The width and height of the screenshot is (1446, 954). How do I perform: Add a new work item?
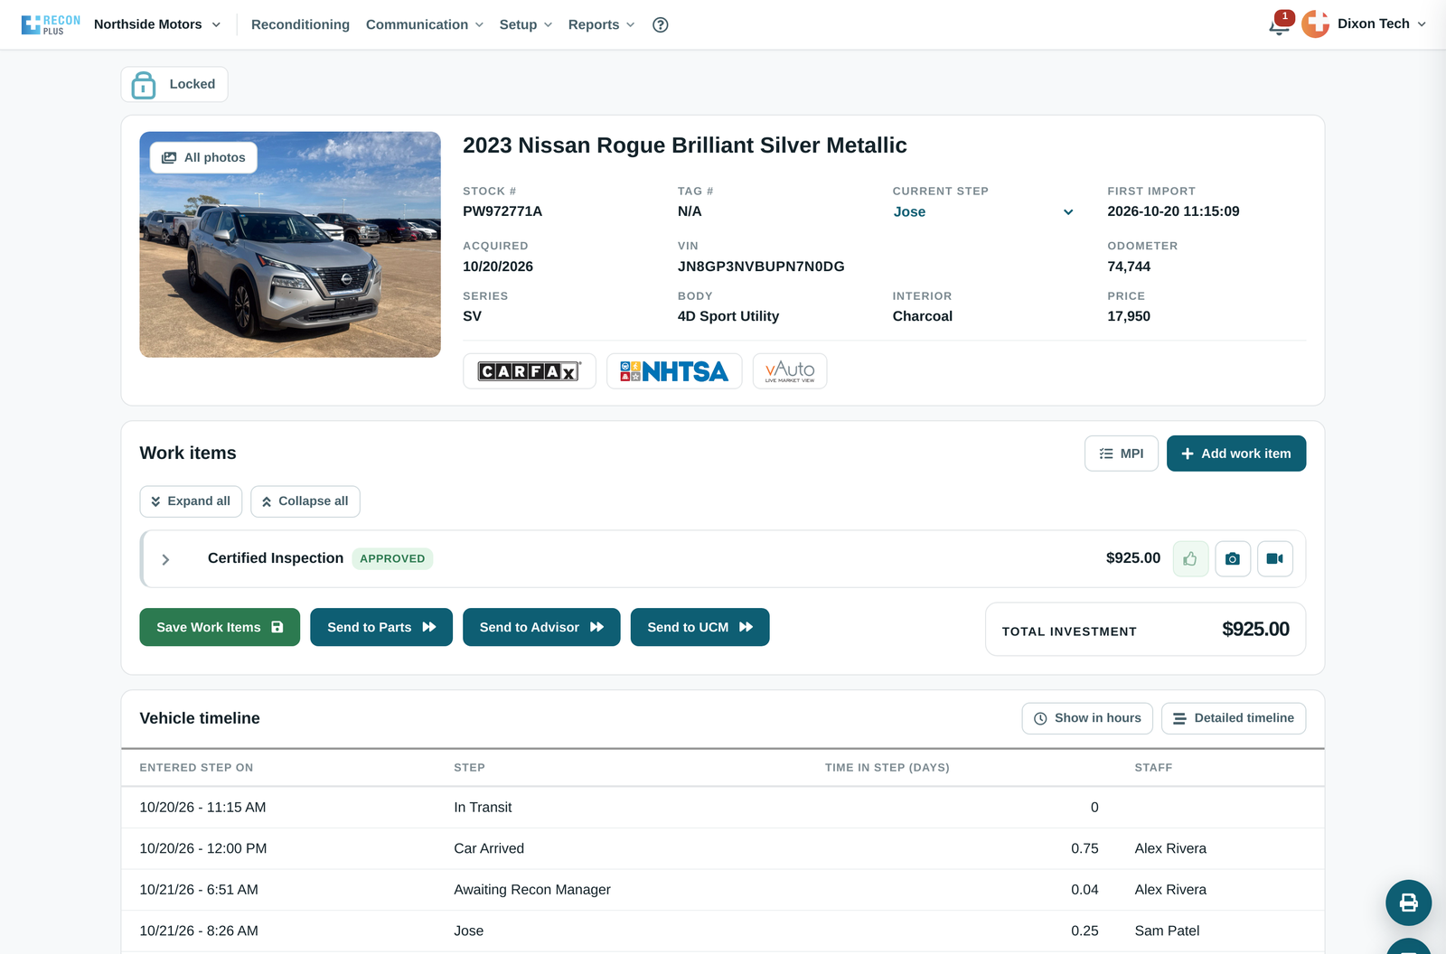(1235, 454)
